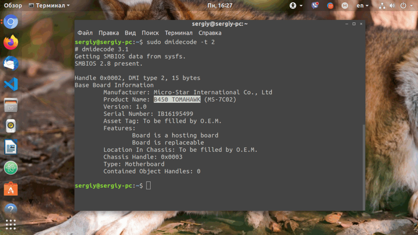Open the Обзор activities overview
The image size is (418, 235).
point(13,5)
